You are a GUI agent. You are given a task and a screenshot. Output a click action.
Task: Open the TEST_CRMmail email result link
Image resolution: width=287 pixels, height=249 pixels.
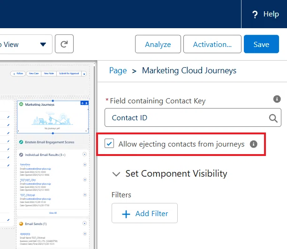28,195
